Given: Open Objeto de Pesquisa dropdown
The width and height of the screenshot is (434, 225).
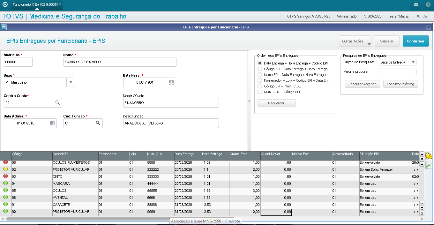Looking at the screenshot, I should (413, 62).
